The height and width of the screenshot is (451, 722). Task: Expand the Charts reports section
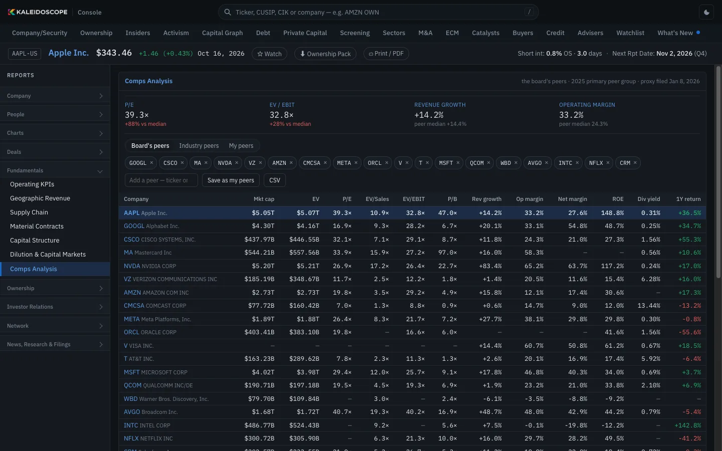coord(55,133)
